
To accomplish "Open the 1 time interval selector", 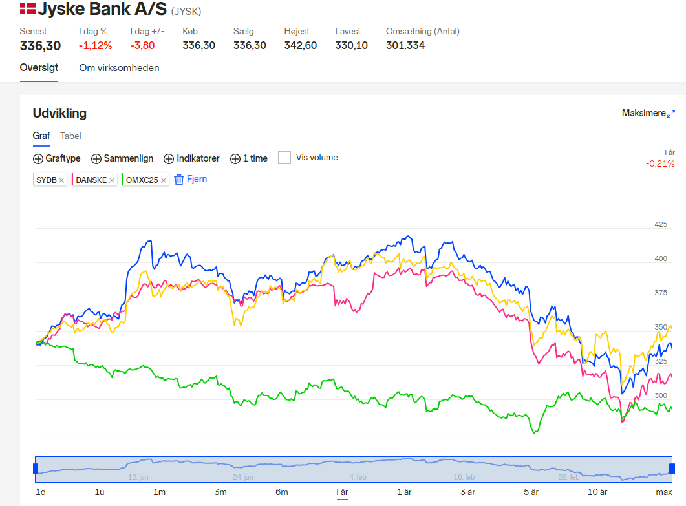I will (x=249, y=158).
